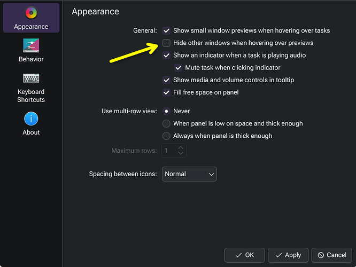Decrease Maximum rows with the down arrow
Screen dimensions: 356x267
coord(181,153)
